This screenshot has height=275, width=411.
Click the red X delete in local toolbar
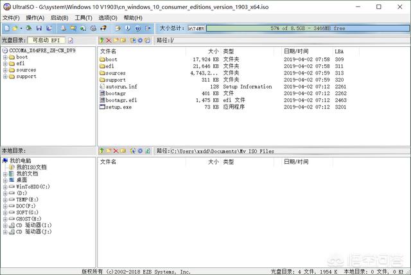pyautogui.click(x=116, y=151)
